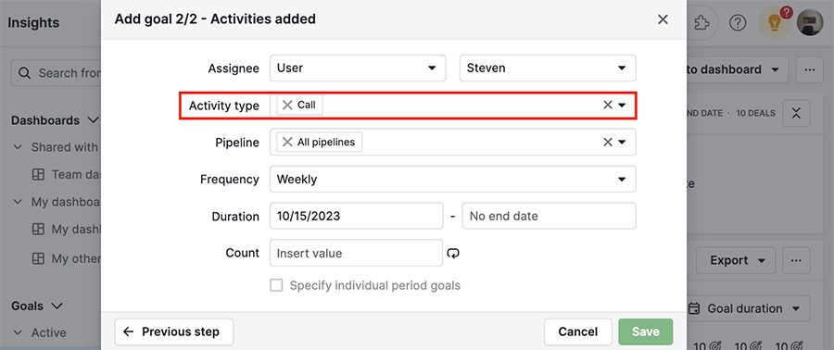
Task: Open the Assignee User dropdown
Action: [358, 68]
